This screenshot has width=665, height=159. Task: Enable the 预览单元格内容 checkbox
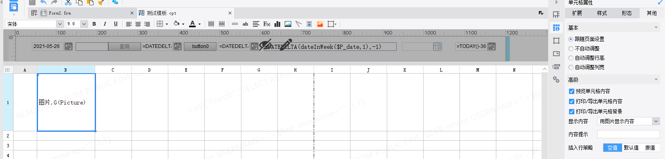[571, 91]
